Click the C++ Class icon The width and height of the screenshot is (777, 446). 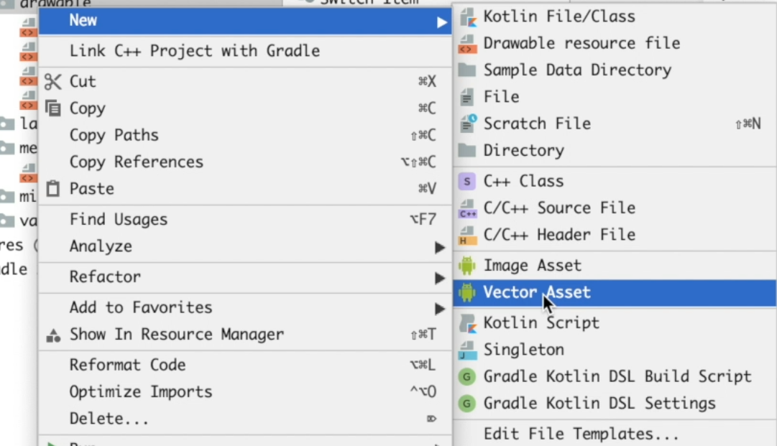tap(467, 182)
